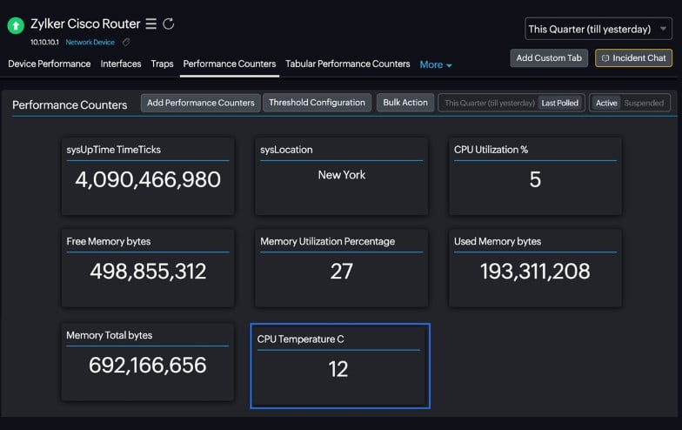Screen dimensions: 682x430
Task: Show Suspended performance counters
Action: pos(644,103)
